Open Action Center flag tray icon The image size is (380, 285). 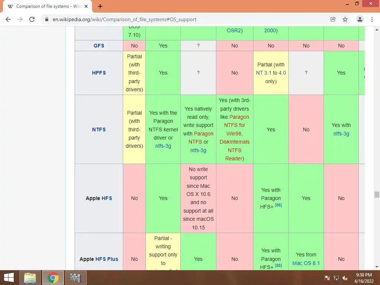pos(327,278)
